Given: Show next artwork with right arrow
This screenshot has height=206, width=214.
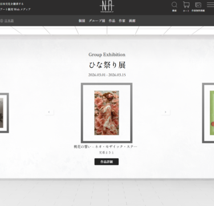Looking at the screenshot, I should [x=165, y=112].
